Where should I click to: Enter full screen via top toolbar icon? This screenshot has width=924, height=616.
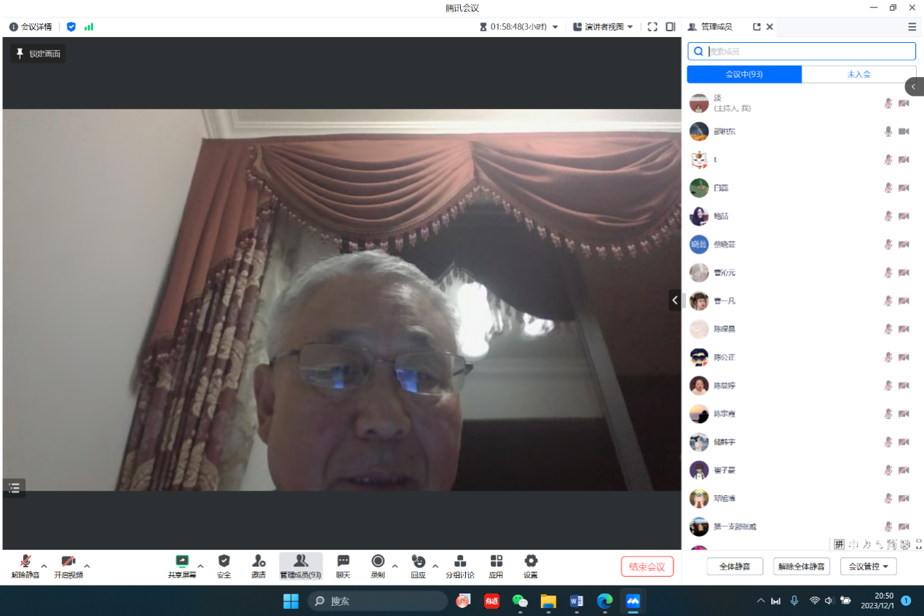tap(652, 27)
